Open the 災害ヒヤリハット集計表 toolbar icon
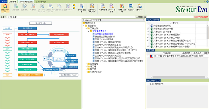This screenshot has height=109, width=209. 92,8
